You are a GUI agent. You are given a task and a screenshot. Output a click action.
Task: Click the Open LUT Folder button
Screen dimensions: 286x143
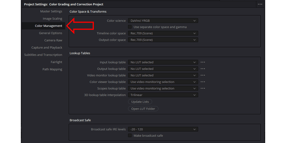tap(143, 109)
